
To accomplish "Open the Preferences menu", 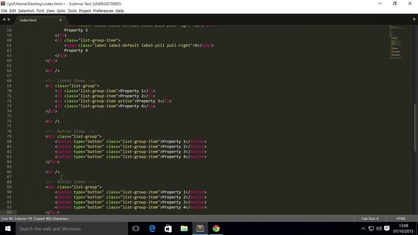I will point(103,11).
